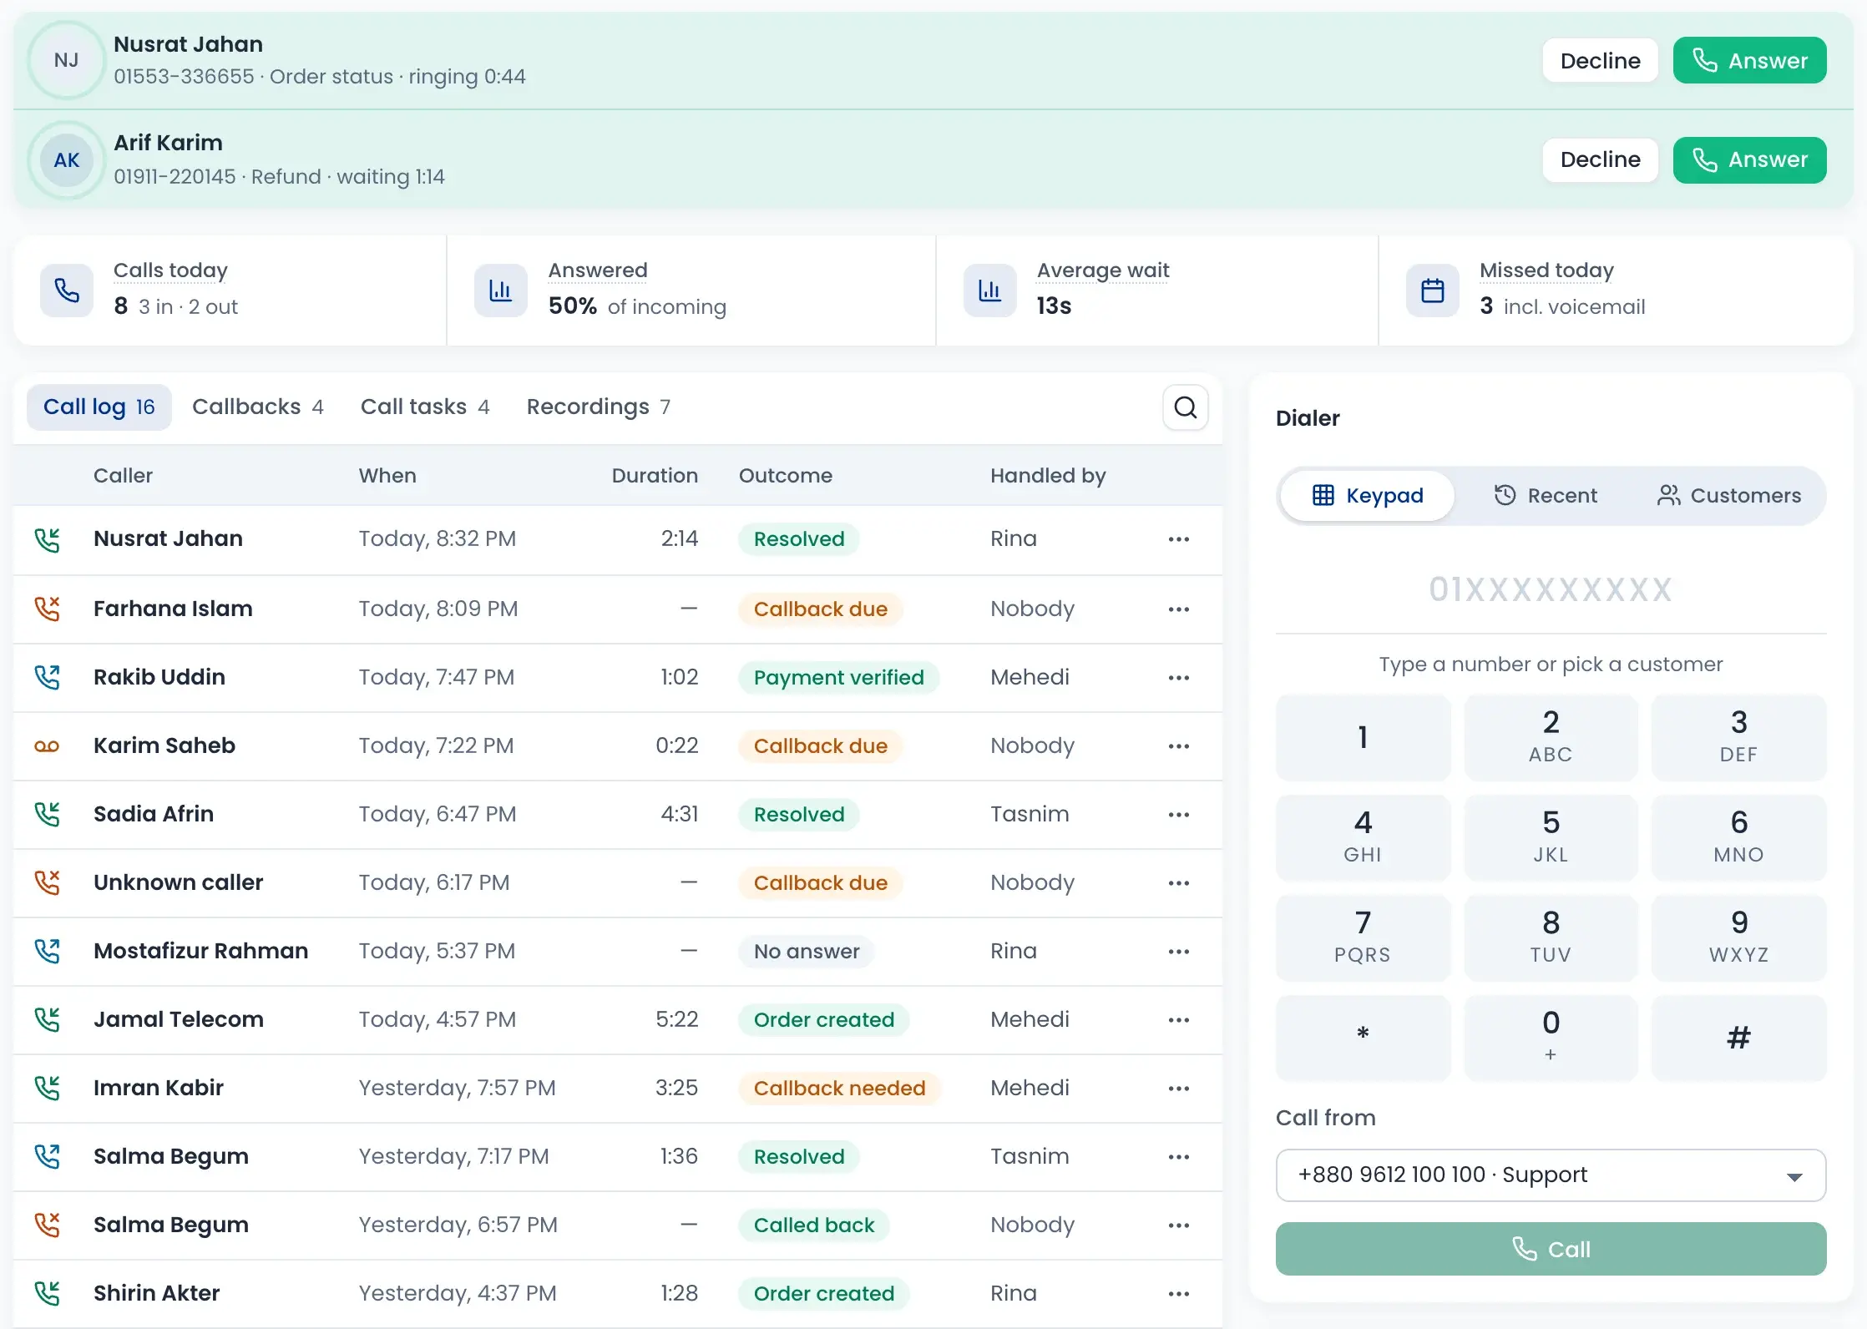Click the dialer phone number input field

point(1551,590)
